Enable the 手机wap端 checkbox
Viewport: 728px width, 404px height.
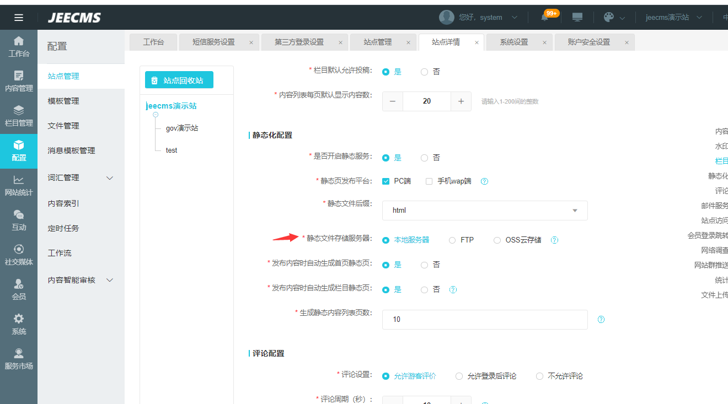(429, 181)
